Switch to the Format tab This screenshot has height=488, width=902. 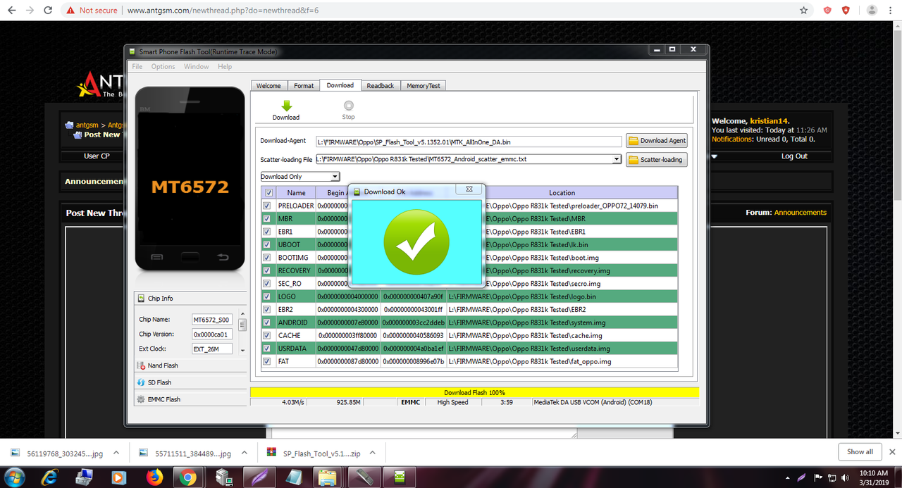304,86
